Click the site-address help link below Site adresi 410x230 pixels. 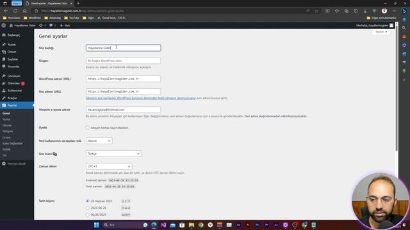click(x=141, y=98)
